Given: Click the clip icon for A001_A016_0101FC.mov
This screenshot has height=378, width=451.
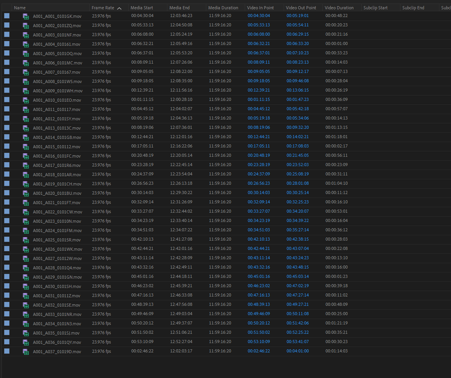Looking at the screenshot, I should tap(26, 156).
